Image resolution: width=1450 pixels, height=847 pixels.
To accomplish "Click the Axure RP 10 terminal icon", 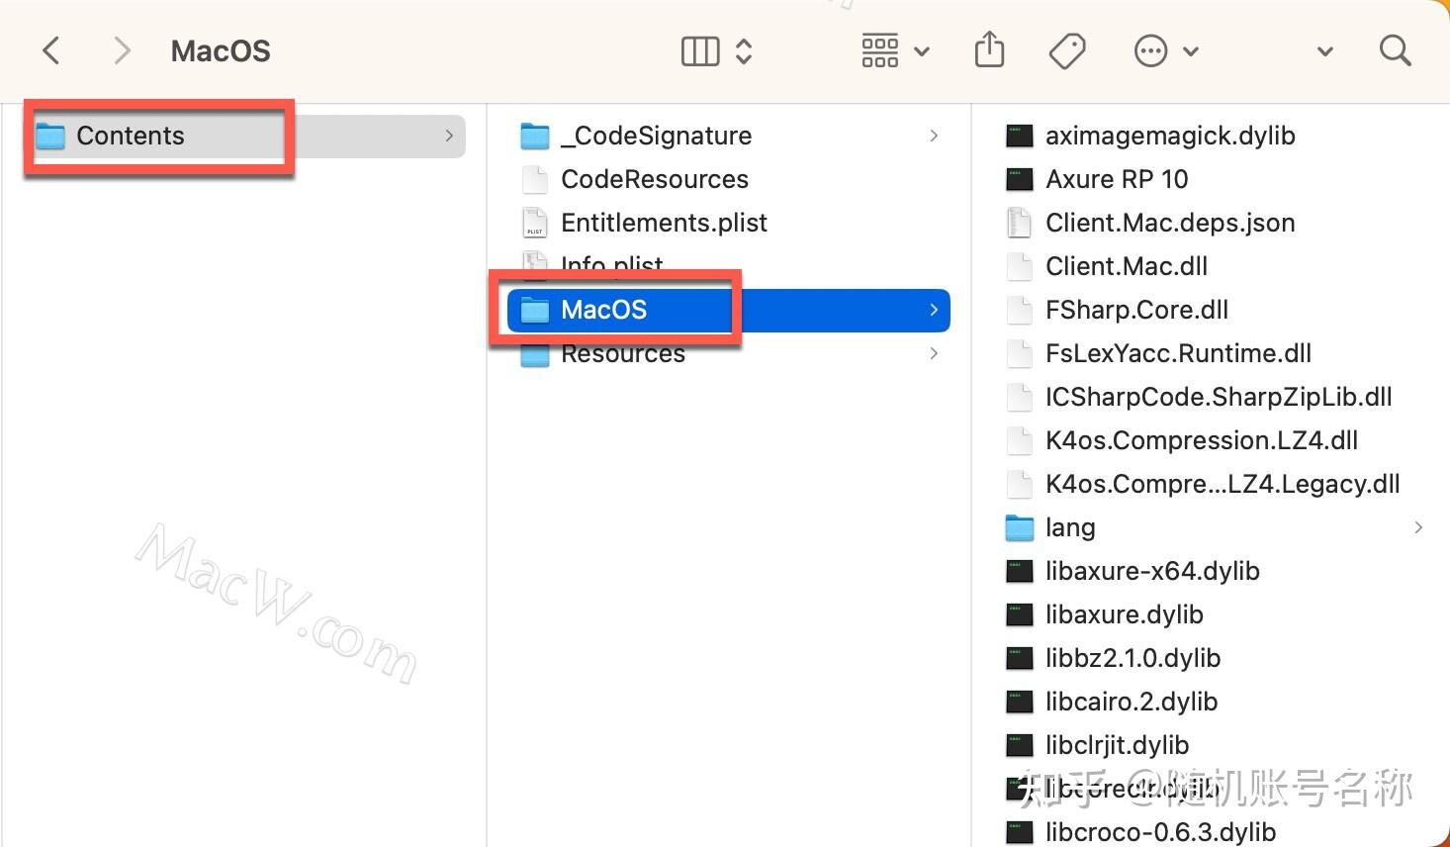I will point(1020,179).
